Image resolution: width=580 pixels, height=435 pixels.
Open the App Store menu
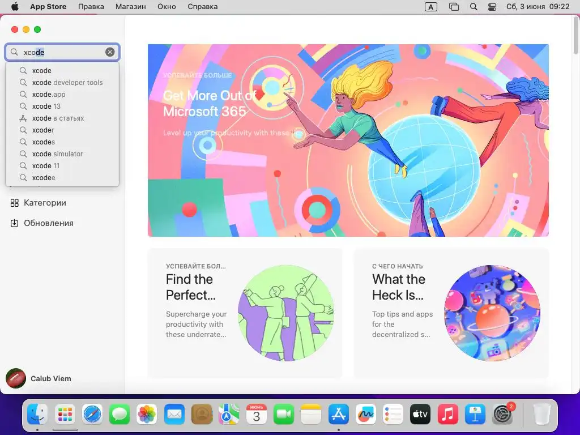point(48,7)
